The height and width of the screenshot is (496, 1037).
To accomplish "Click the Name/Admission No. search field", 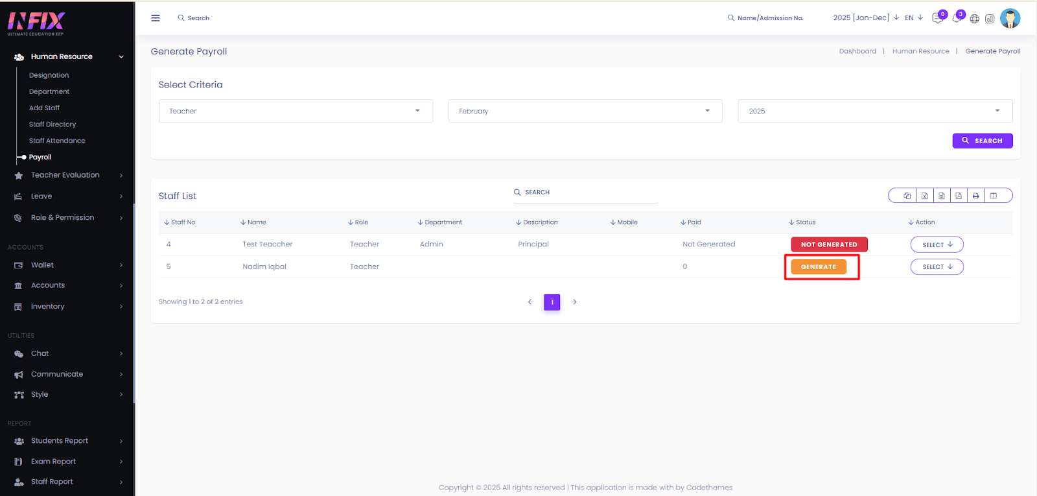I will [x=765, y=18].
